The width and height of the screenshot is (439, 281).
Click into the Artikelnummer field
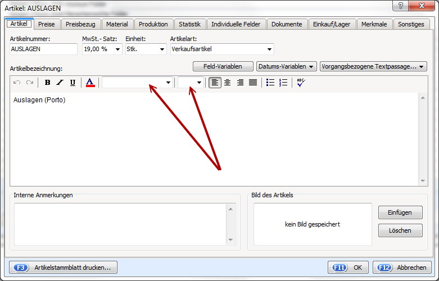(x=43, y=49)
